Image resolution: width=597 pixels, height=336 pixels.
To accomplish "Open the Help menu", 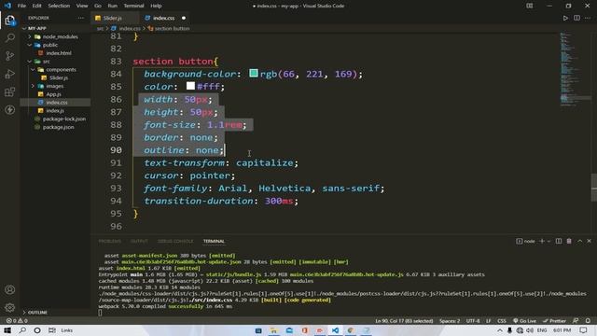I will [x=156, y=6].
